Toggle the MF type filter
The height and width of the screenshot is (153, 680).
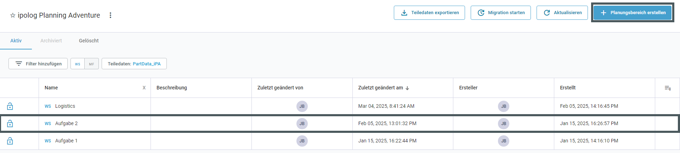[x=91, y=64]
